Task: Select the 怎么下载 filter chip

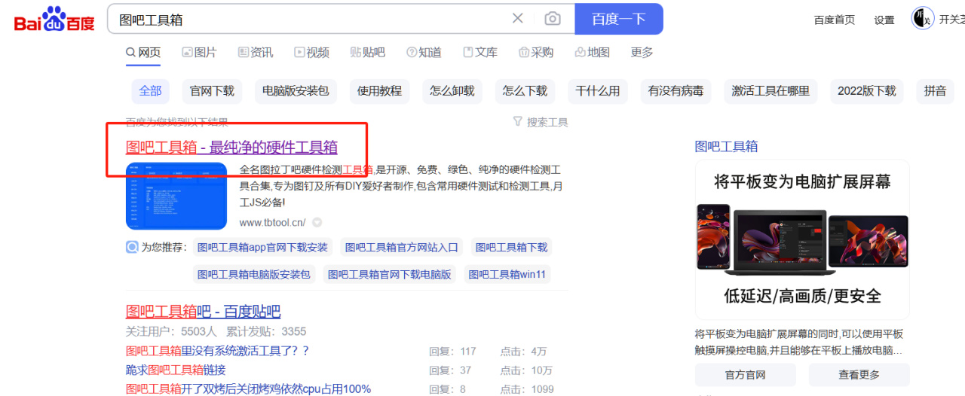Action: coord(525,90)
